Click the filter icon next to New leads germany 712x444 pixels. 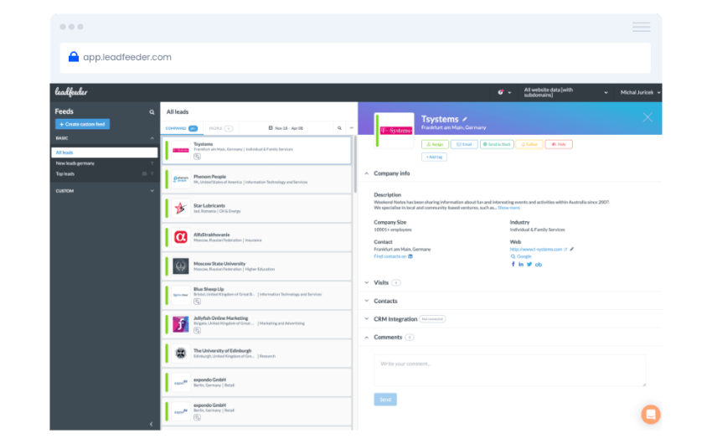(x=152, y=163)
